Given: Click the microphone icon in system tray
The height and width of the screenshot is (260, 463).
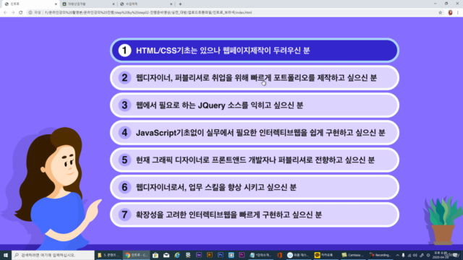Looking at the screenshot, I should (404, 255).
